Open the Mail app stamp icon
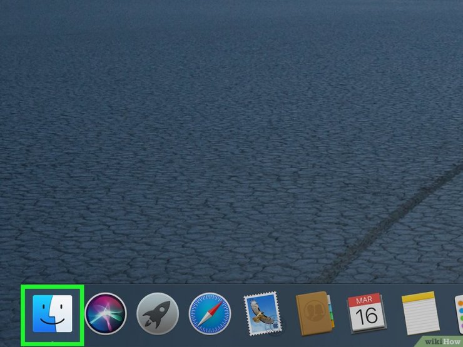463x347 pixels. 262,314
